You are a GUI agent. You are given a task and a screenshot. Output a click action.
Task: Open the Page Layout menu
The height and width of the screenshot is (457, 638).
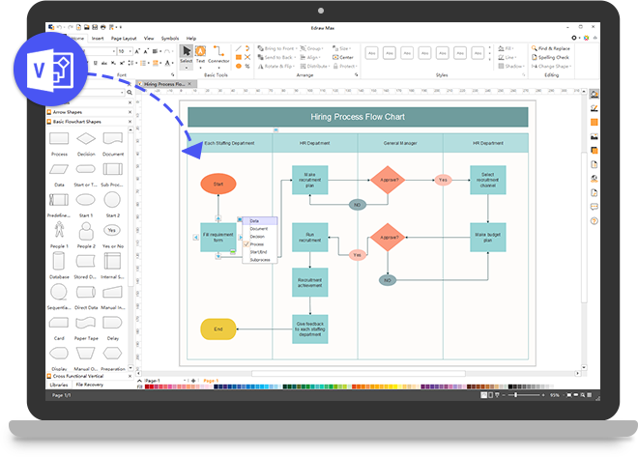pos(124,38)
